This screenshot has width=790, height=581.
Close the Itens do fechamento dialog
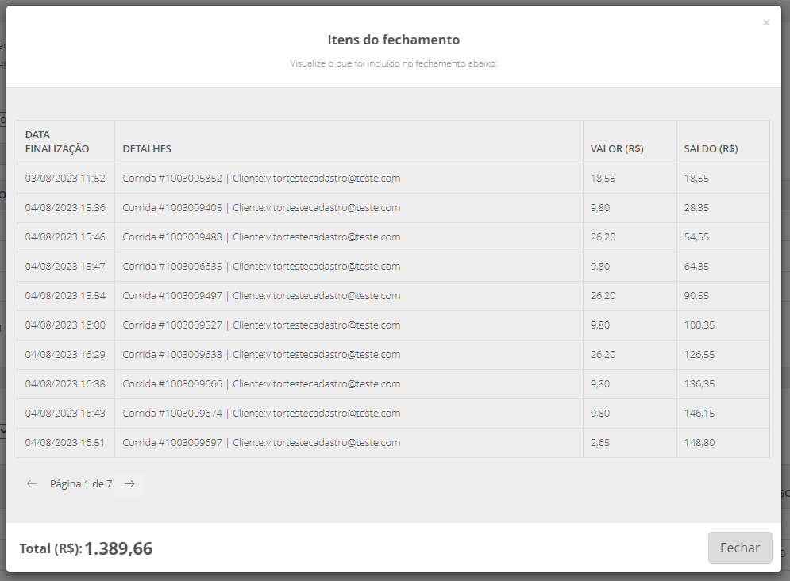[x=766, y=23]
